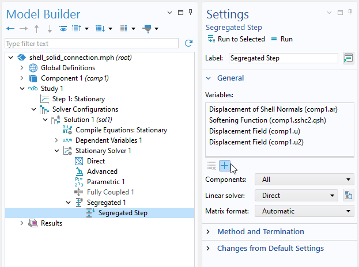Select the shell_solid_connection.mph root node
Screen dimensions: 359x267
[x=80, y=58]
